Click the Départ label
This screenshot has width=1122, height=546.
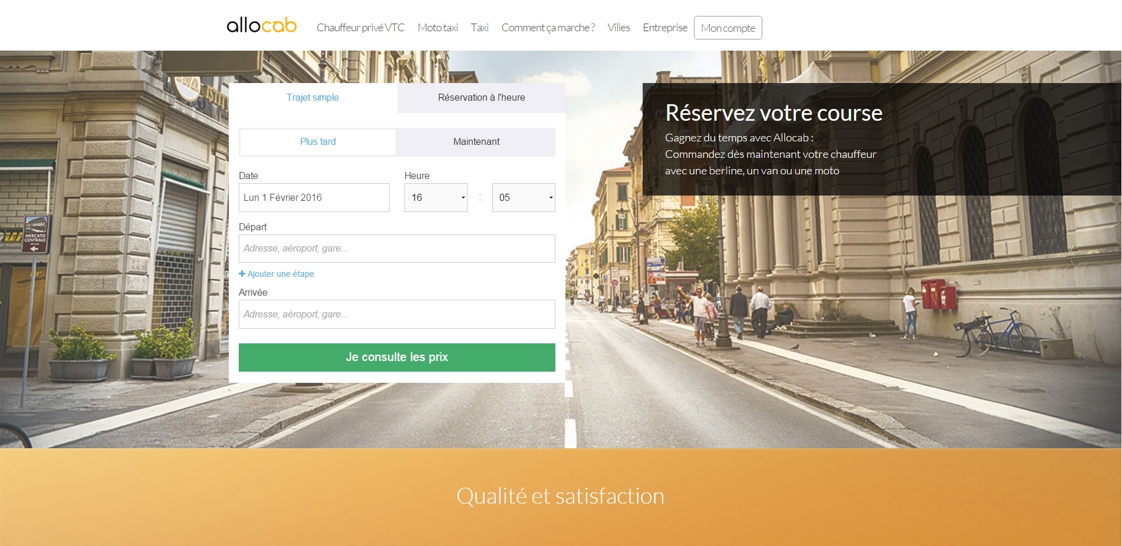click(x=252, y=227)
